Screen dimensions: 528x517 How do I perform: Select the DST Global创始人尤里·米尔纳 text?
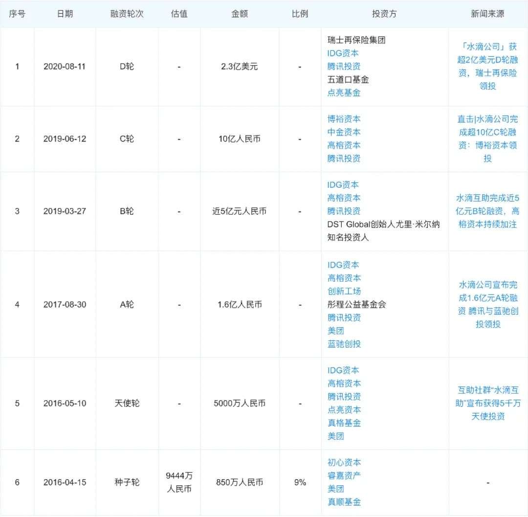(x=383, y=225)
